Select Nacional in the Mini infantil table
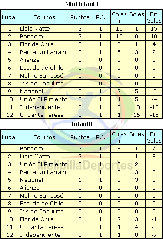Image resolution: width=163 pixels, height=239 pixels. 32,91
